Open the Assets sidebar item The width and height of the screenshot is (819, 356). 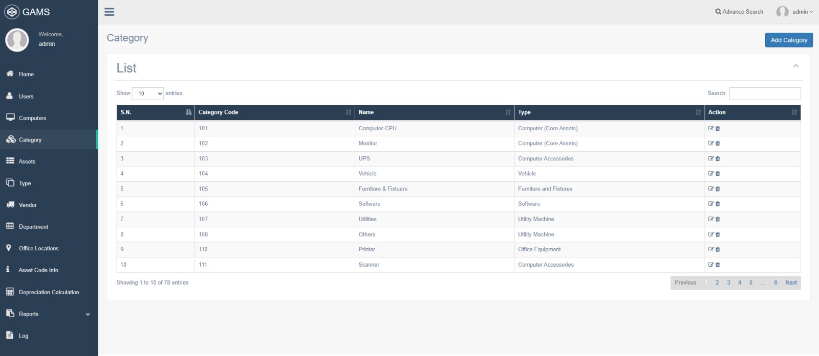coord(49,161)
